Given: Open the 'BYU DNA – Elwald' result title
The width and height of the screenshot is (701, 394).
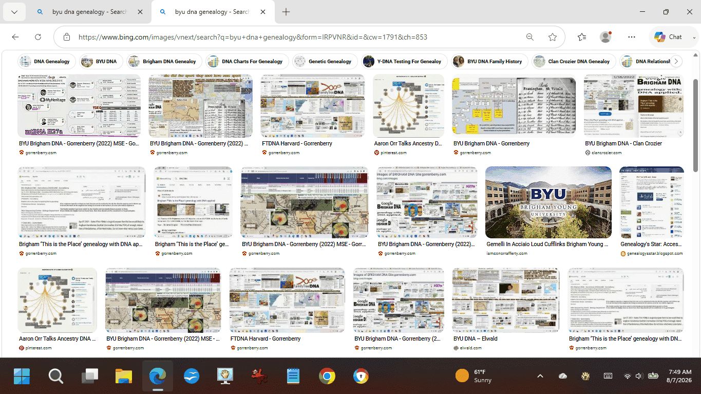Looking at the screenshot, I should [x=475, y=339].
